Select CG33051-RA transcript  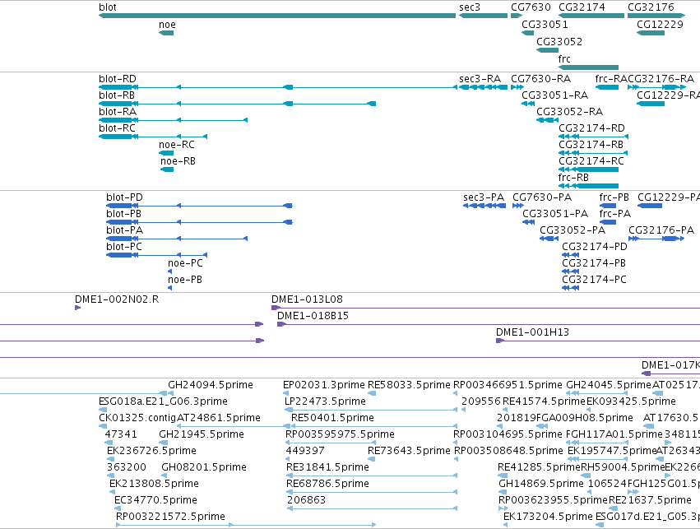click(528, 104)
